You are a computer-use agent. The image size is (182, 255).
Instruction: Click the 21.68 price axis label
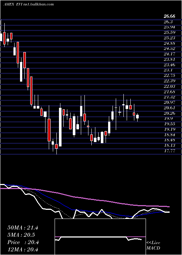click(170, 92)
